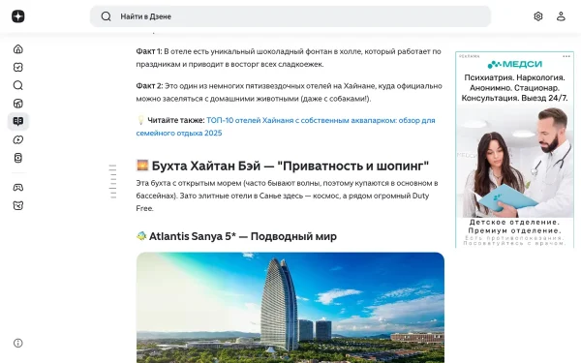The image size is (581, 363).
Task: Click ad text 'Детское отделение.'
Action: [x=514, y=223]
